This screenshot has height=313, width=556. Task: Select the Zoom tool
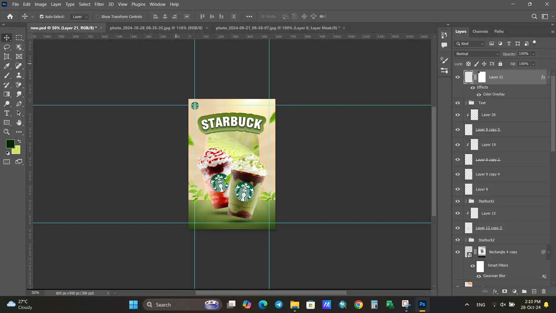7,132
